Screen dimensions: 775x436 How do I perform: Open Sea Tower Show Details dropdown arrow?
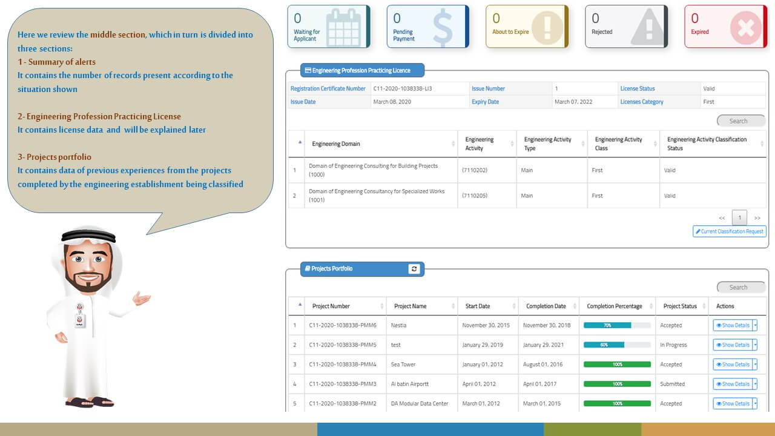click(x=755, y=365)
